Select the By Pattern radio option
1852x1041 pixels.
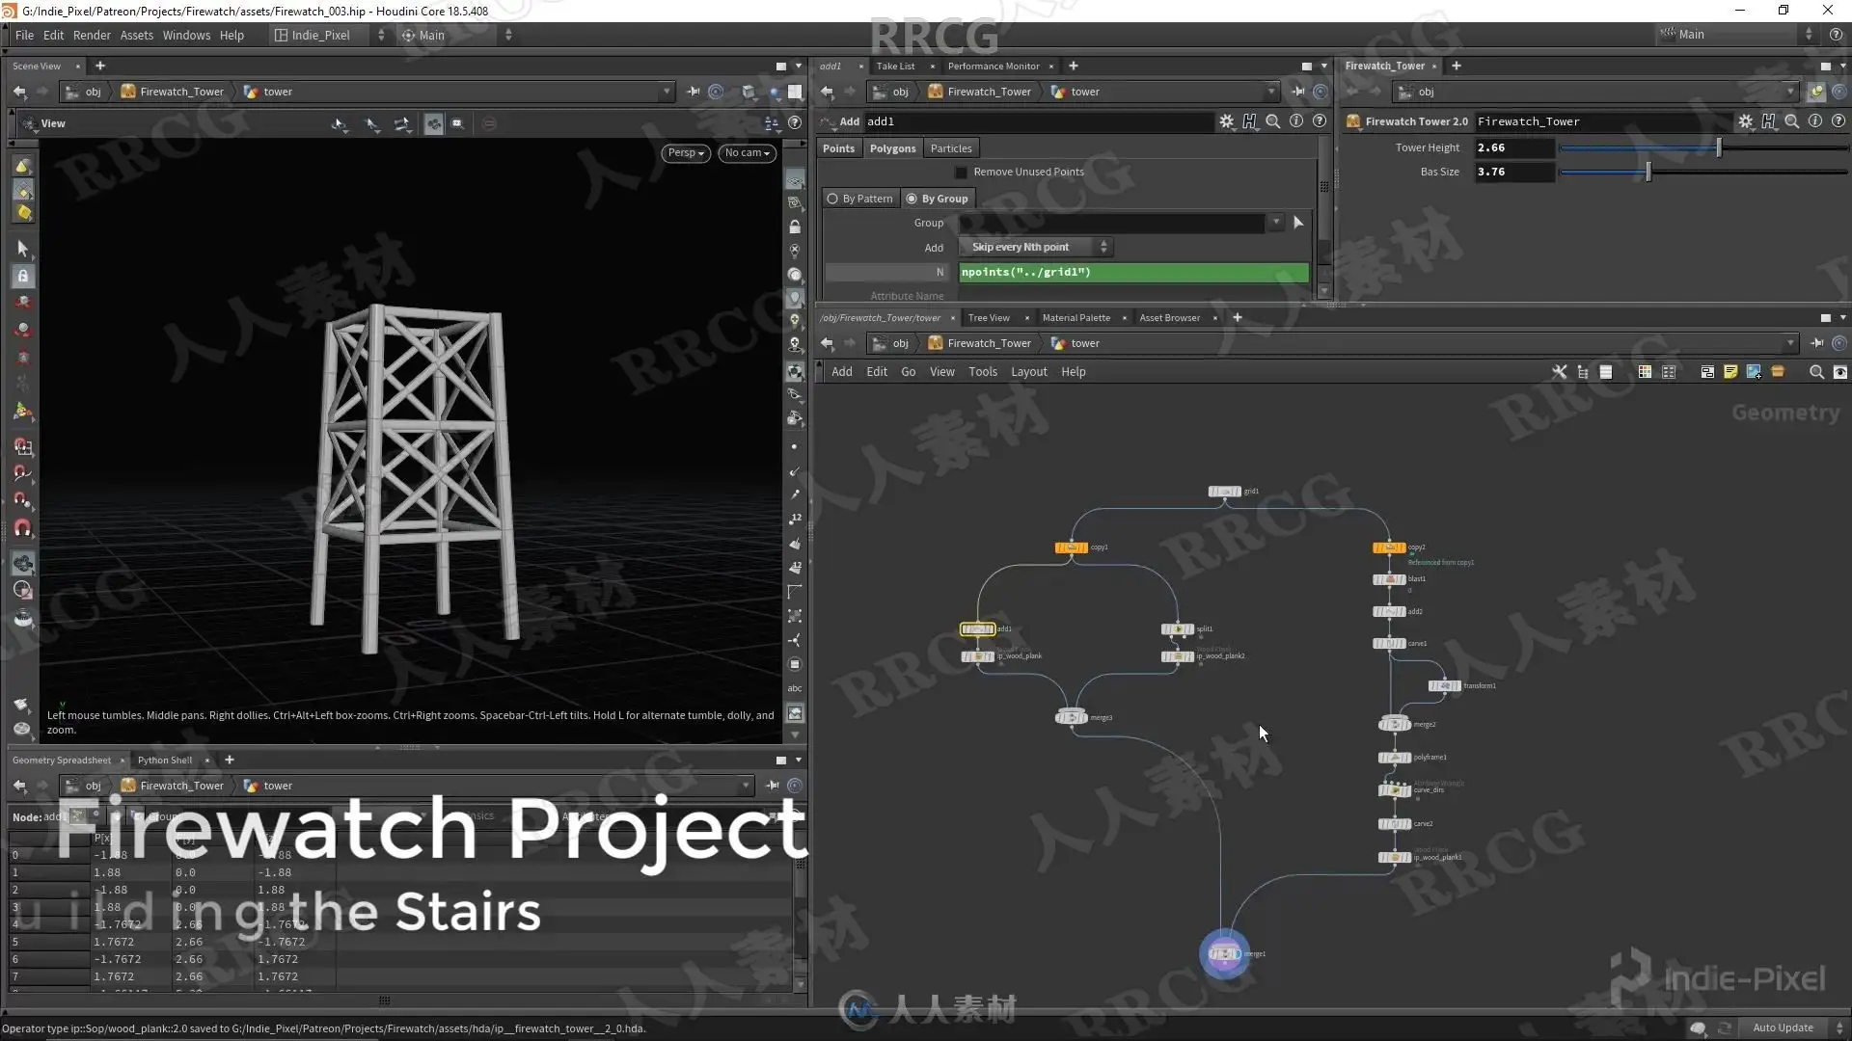(859, 199)
